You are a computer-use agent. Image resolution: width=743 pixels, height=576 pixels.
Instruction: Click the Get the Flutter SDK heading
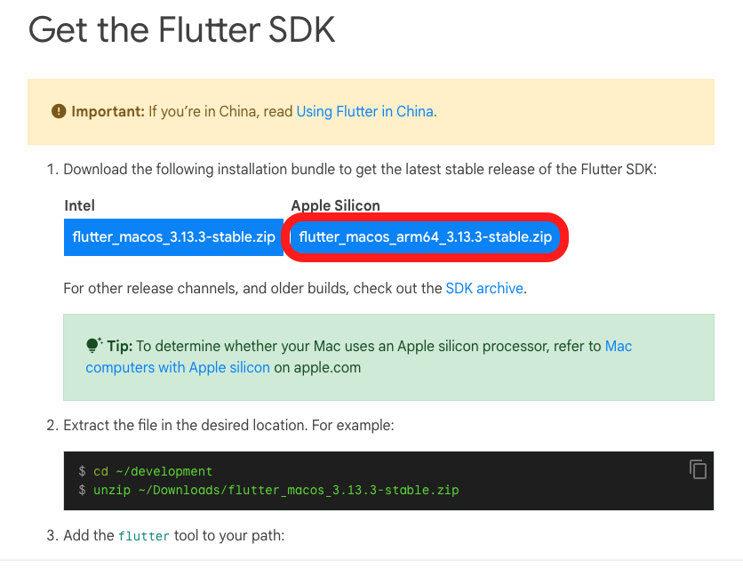[181, 30]
